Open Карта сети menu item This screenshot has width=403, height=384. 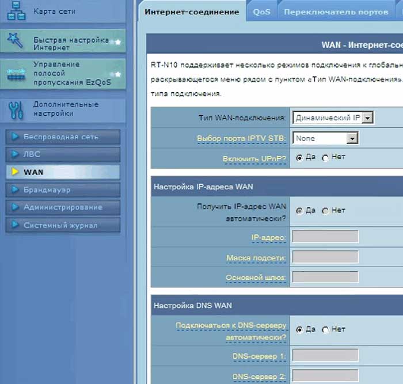point(63,11)
